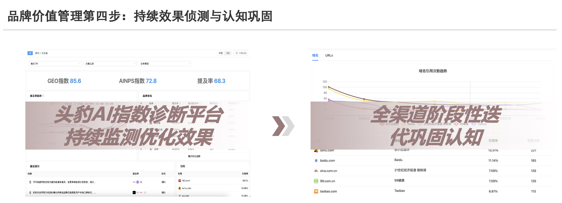Image resolution: width=562 pixels, height=203 pixels.
Task: Click the orange taobao.com favicon
Action: click(x=316, y=192)
